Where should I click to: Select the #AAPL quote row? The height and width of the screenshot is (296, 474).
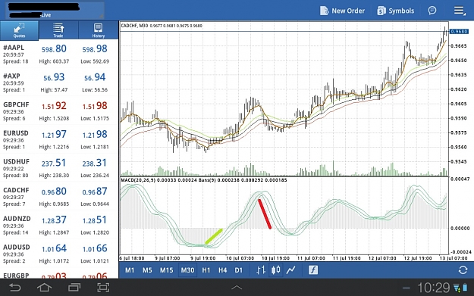[59, 54]
